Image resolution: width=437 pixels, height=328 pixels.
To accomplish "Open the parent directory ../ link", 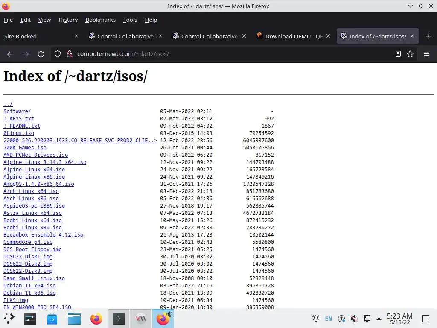I will (x=8, y=104).
